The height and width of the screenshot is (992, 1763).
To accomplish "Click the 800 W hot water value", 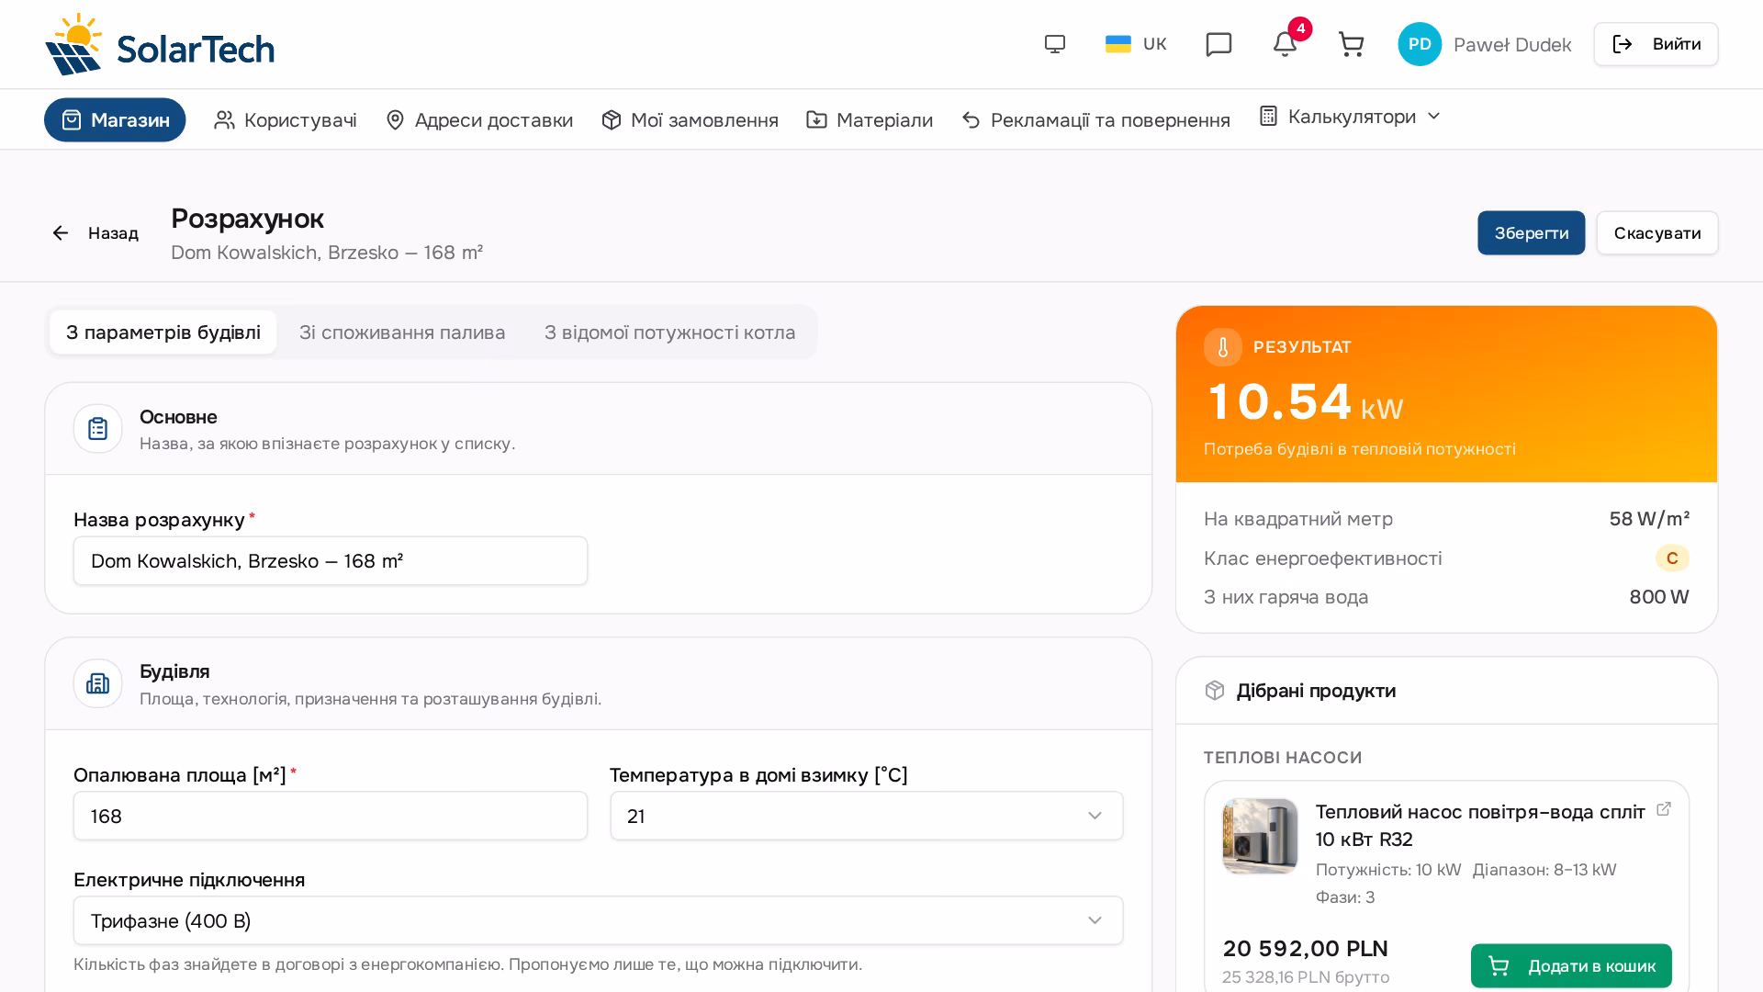I will point(1659,597).
